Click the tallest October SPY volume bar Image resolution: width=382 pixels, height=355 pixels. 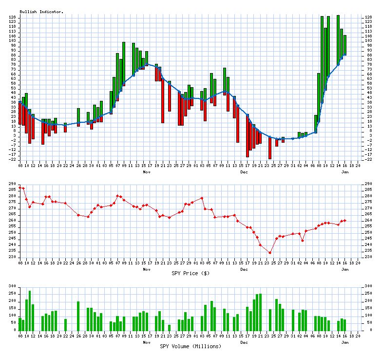click(x=30, y=310)
